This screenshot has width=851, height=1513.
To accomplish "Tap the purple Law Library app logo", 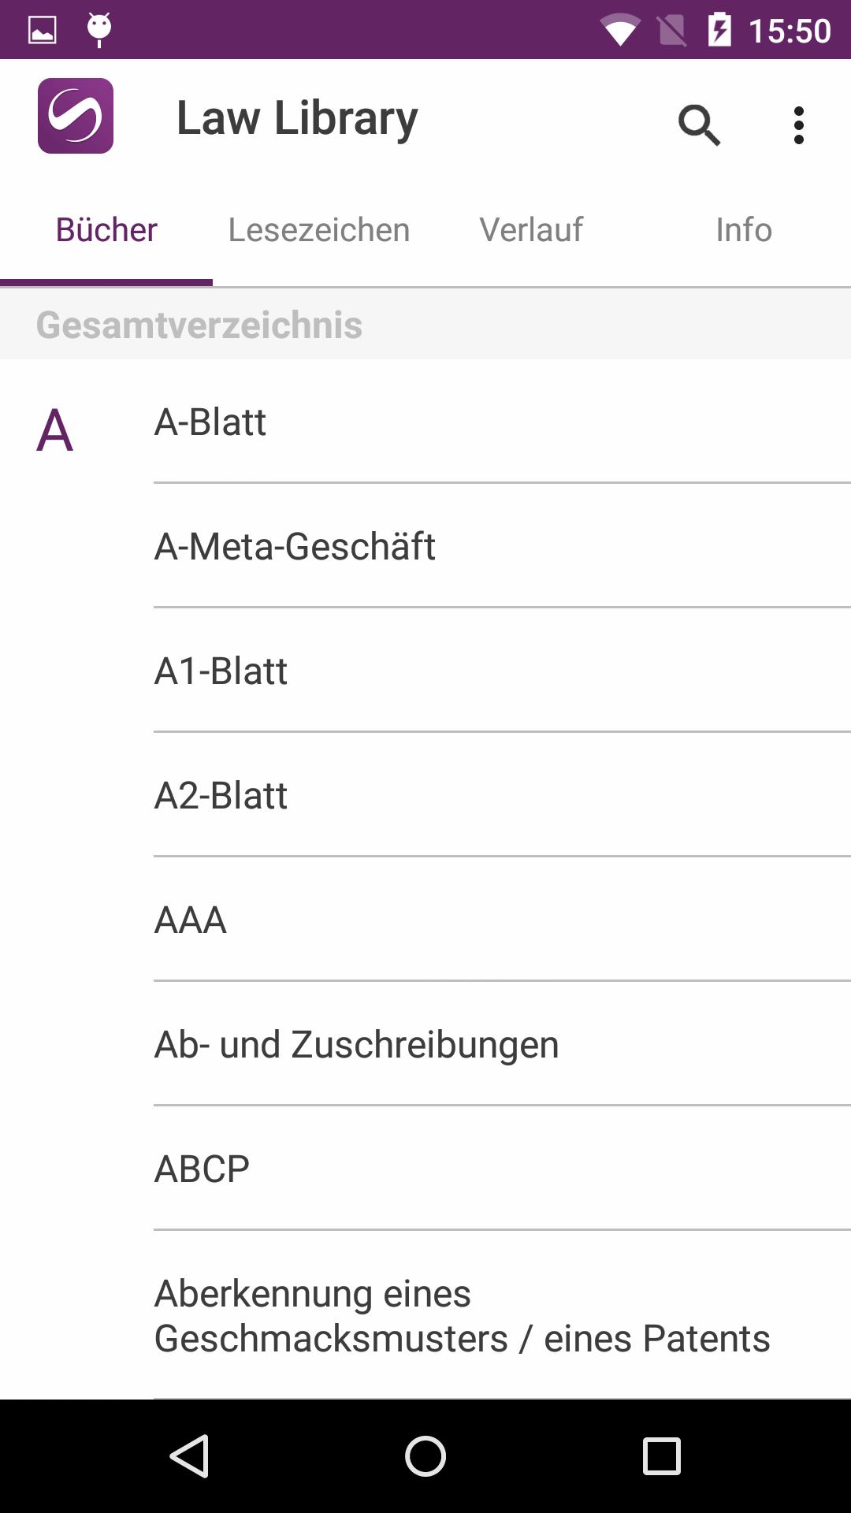I will pyautogui.click(x=76, y=116).
